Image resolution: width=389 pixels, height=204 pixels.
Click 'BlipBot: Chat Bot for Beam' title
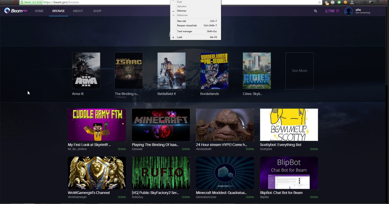click(x=281, y=193)
